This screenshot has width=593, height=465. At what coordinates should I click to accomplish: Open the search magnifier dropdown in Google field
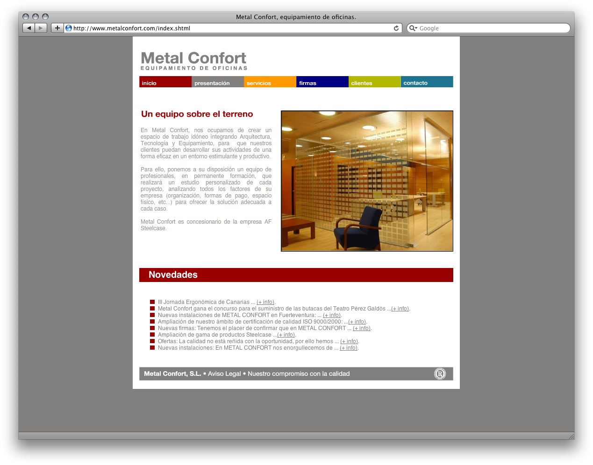[x=413, y=28]
